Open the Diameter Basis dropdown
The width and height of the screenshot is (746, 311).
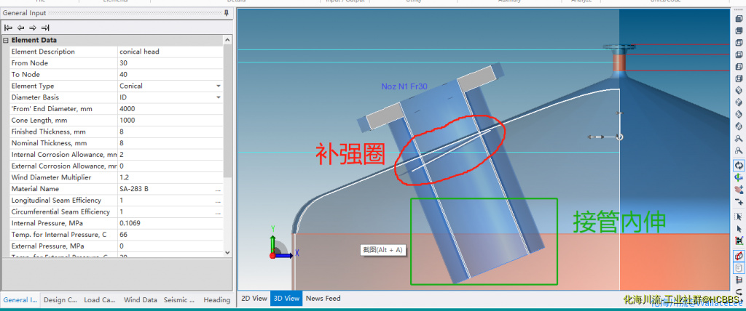pos(218,97)
